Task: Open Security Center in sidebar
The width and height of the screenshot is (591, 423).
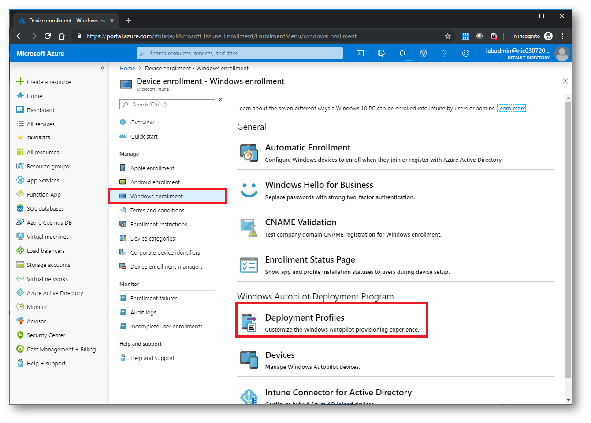Action: tap(41, 335)
